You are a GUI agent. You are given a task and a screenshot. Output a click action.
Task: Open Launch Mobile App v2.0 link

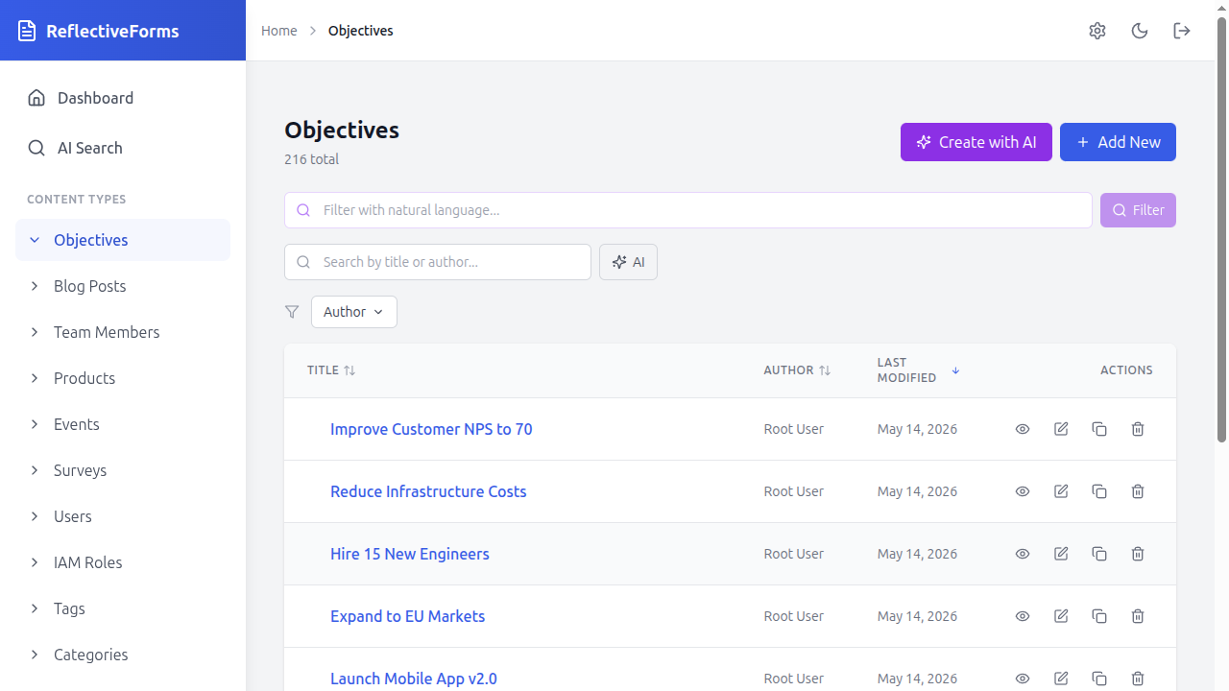(414, 679)
